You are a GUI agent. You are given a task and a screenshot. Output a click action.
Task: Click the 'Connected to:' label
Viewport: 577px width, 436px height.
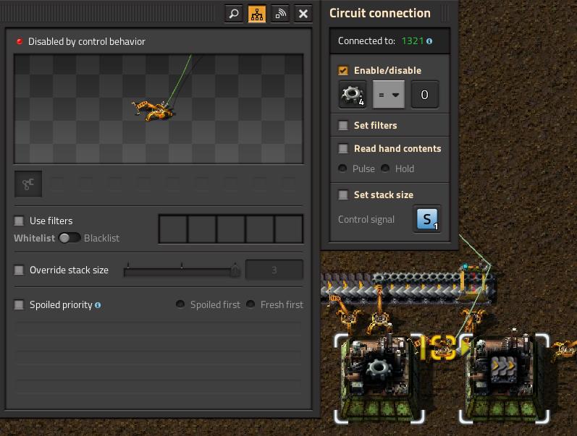click(x=366, y=40)
